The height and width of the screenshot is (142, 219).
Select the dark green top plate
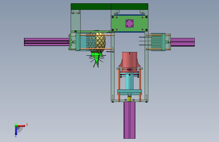[x=110, y=7]
